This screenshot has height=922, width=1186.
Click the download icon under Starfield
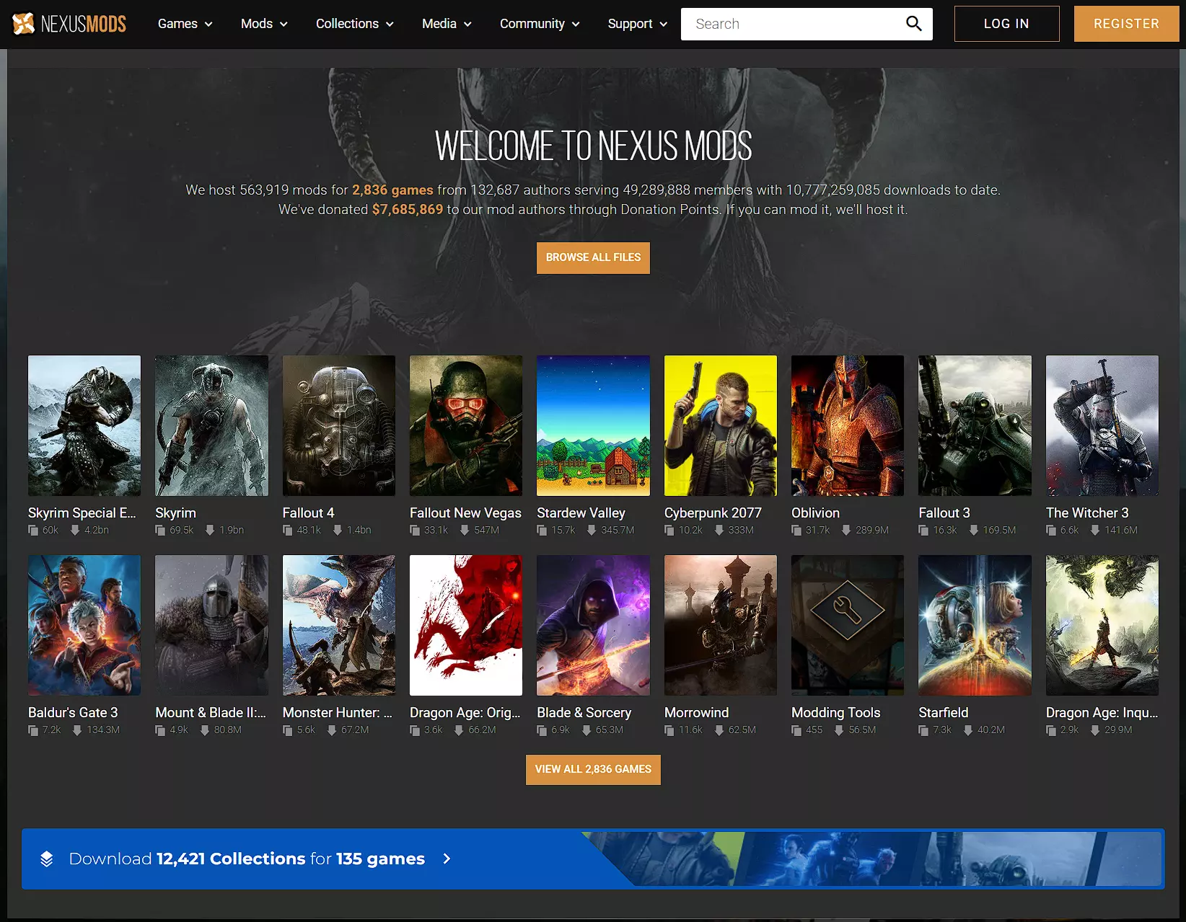tap(968, 730)
